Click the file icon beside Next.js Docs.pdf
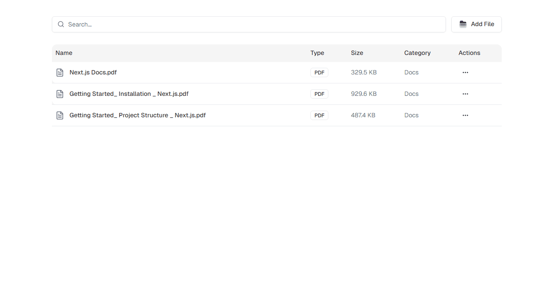The height and width of the screenshot is (295, 547). click(60, 72)
